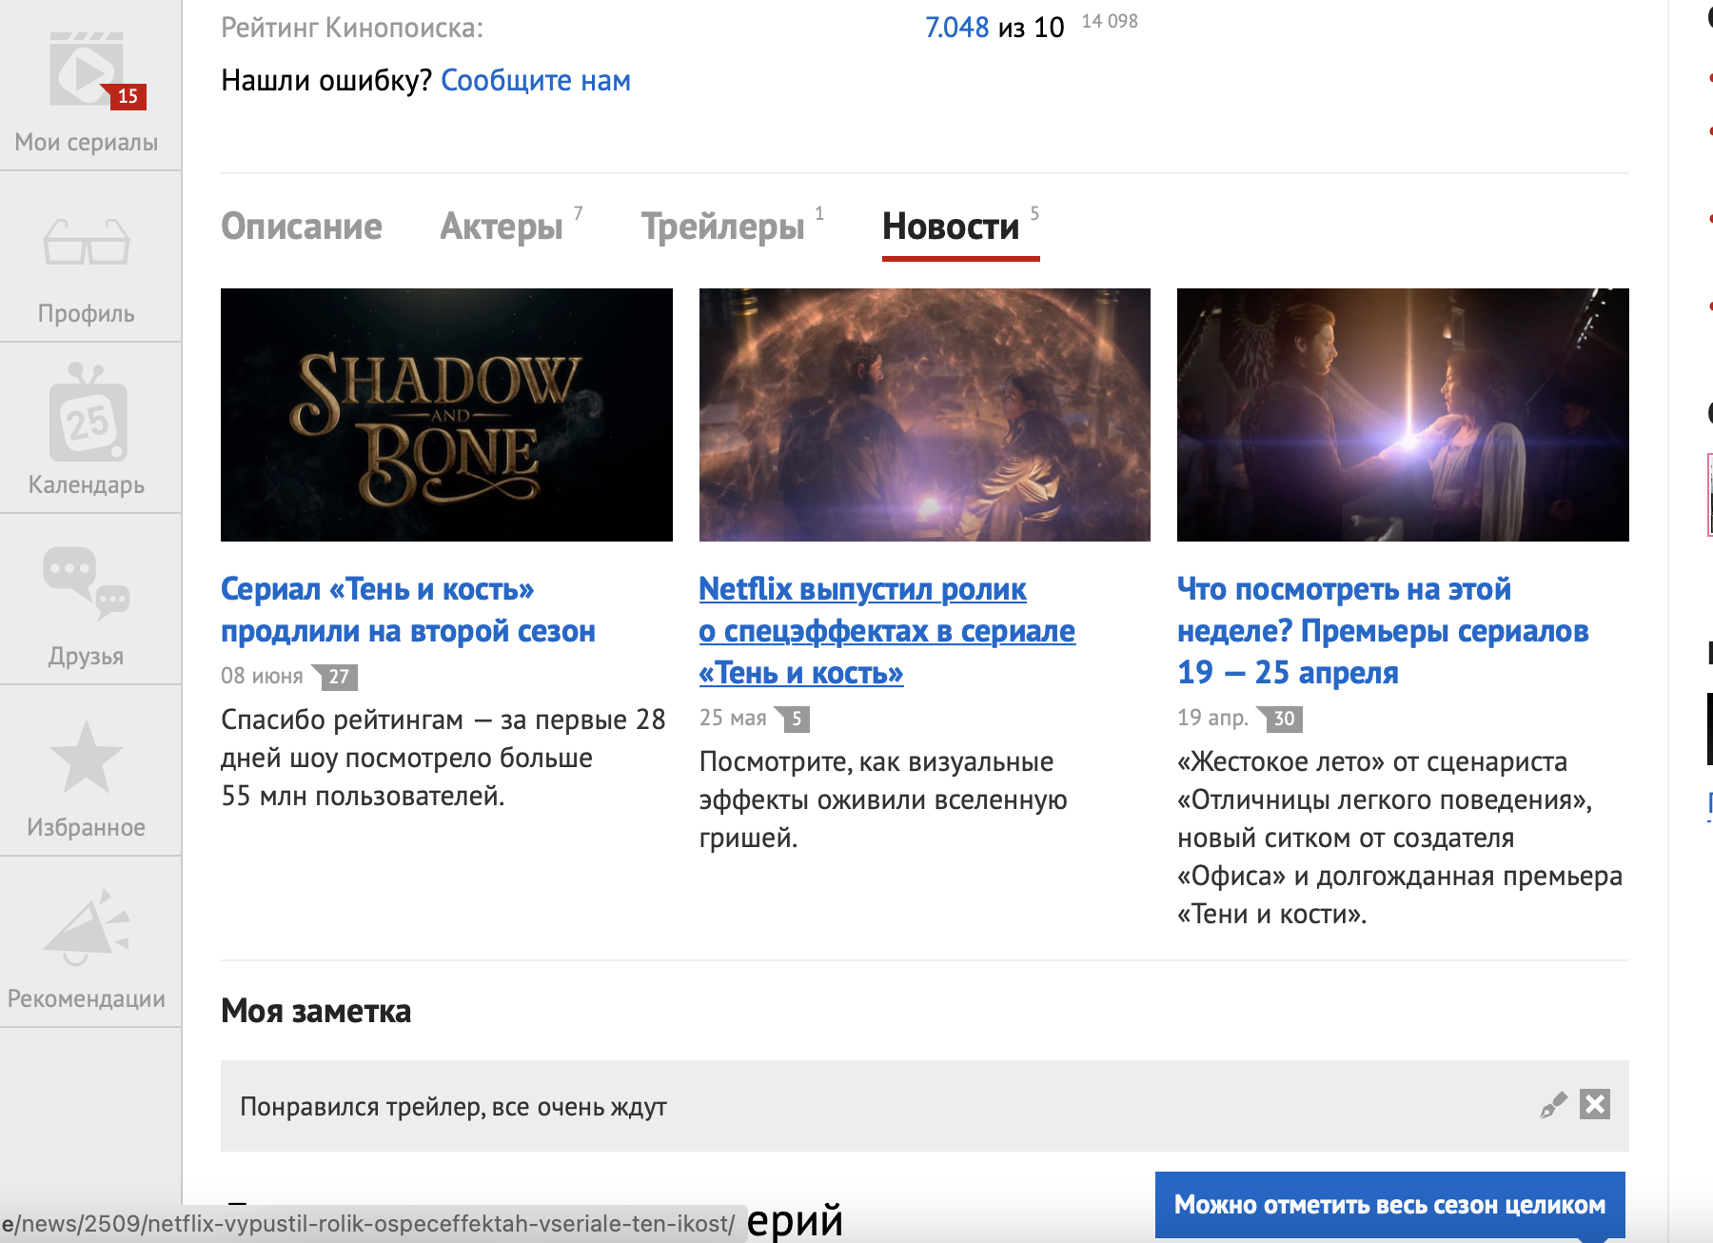Viewport: 1713px width, 1243px height.
Task: Click the Моя заметка heading
Action: pos(316,1011)
